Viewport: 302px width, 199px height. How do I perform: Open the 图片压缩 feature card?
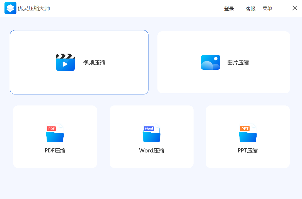click(x=223, y=62)
